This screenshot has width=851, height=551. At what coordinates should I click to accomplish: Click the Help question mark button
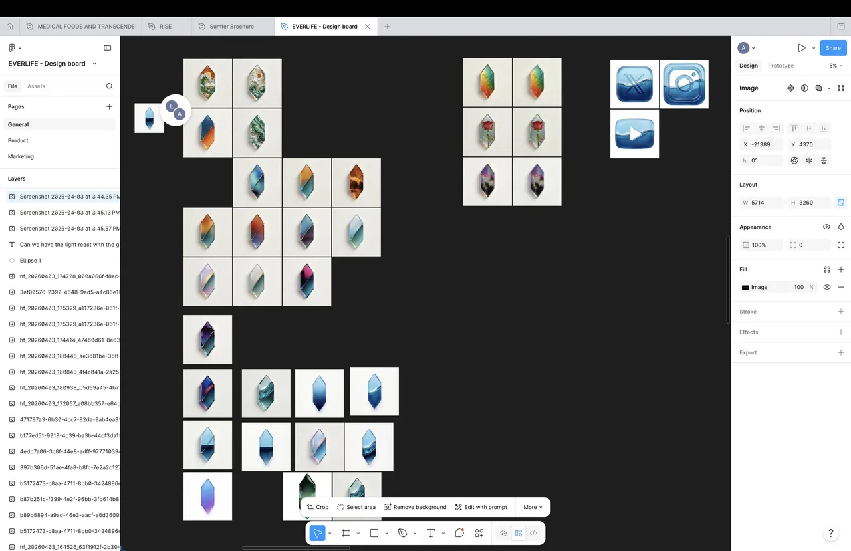point(830,533)
